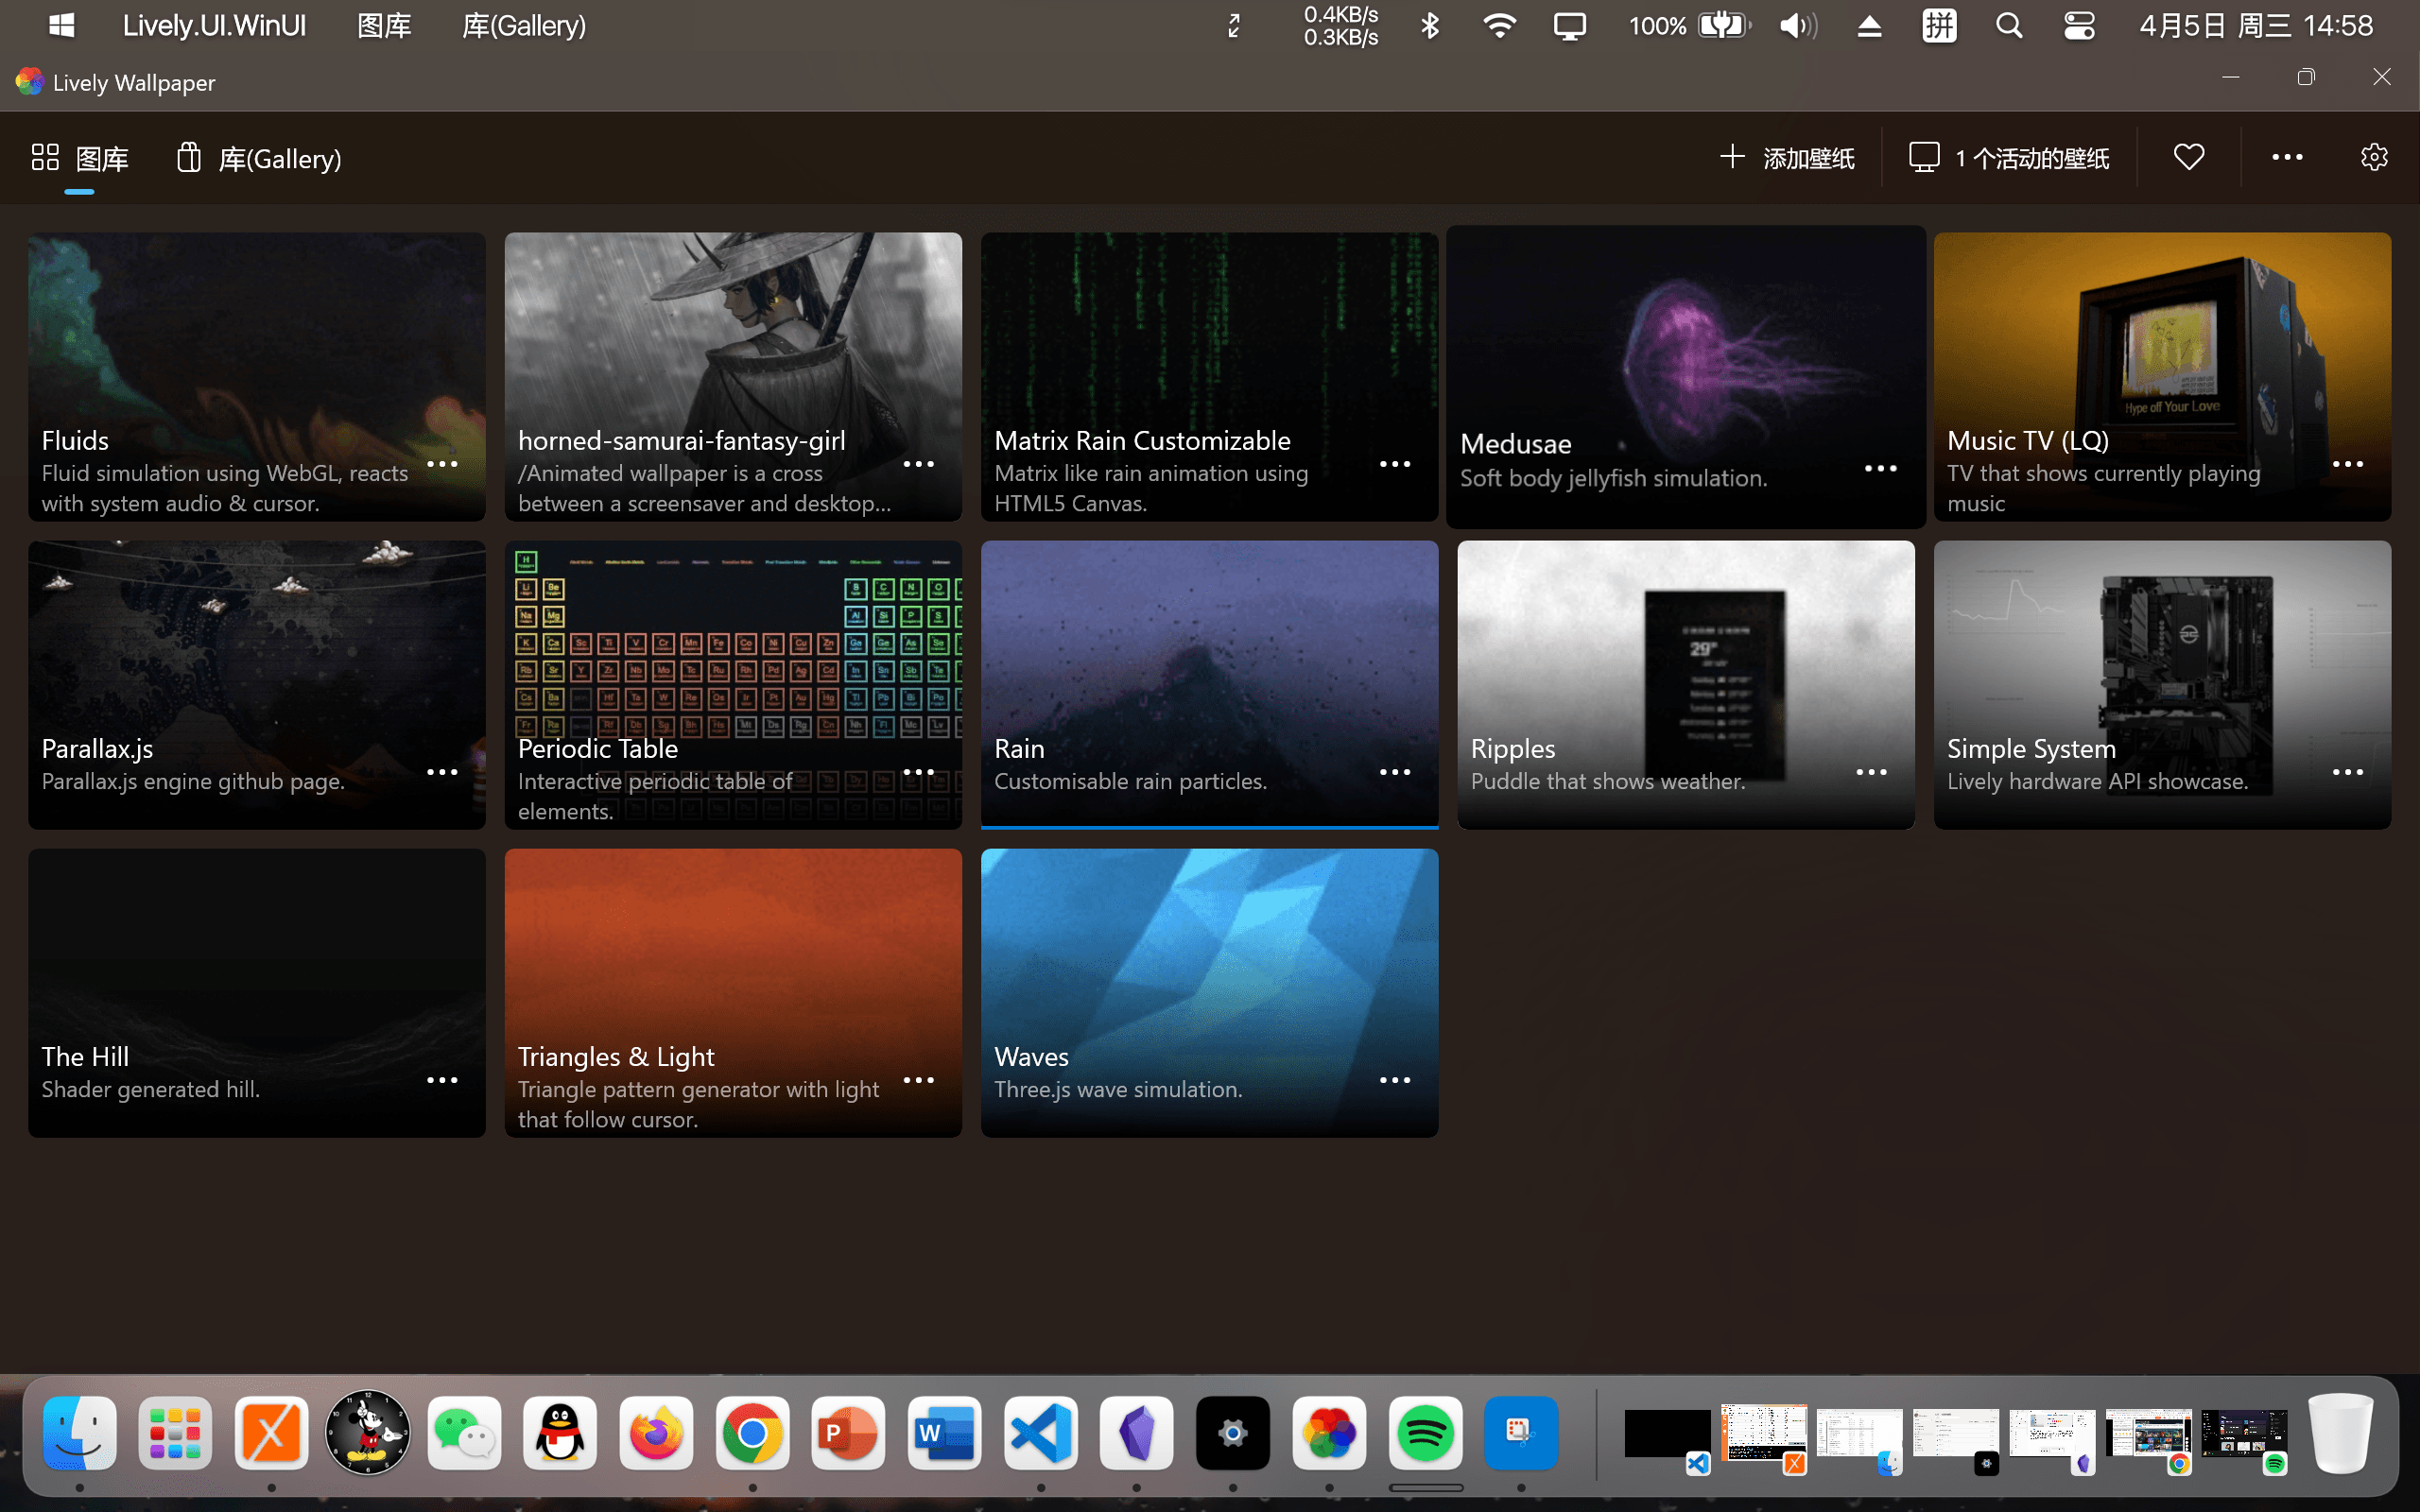The width and height of the screenshot is (2420, 1512).
Task: Open Finder from the dock
Action: click(79, 1432)
